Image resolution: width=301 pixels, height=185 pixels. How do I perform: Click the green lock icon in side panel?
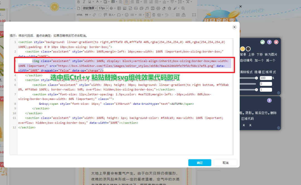point(263,42)
